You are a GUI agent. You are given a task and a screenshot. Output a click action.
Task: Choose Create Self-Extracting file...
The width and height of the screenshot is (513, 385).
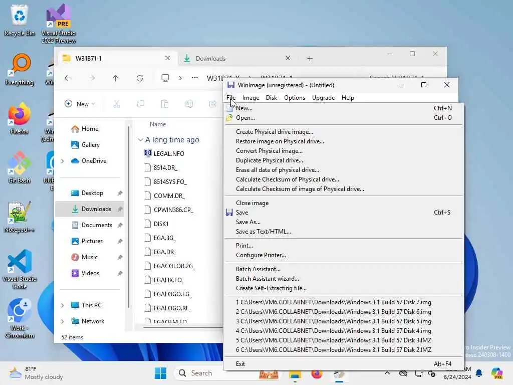click(x=344, y=288)
